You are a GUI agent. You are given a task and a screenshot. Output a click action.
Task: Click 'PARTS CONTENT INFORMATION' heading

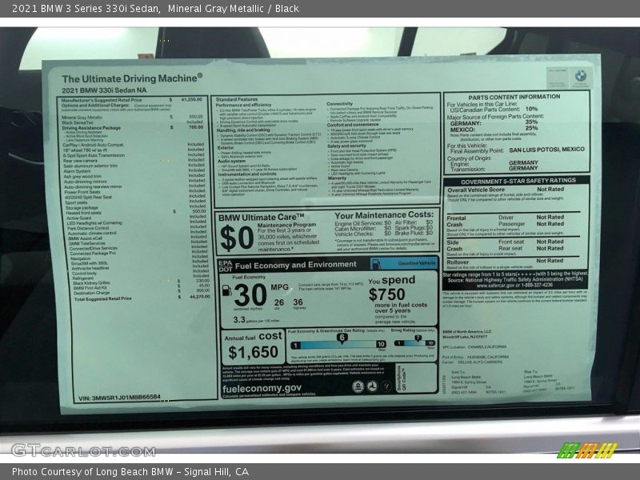pos(514,97)
